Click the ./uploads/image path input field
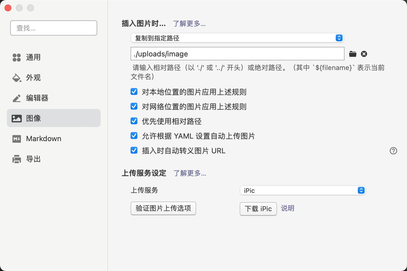 click(x=237, y=54)
